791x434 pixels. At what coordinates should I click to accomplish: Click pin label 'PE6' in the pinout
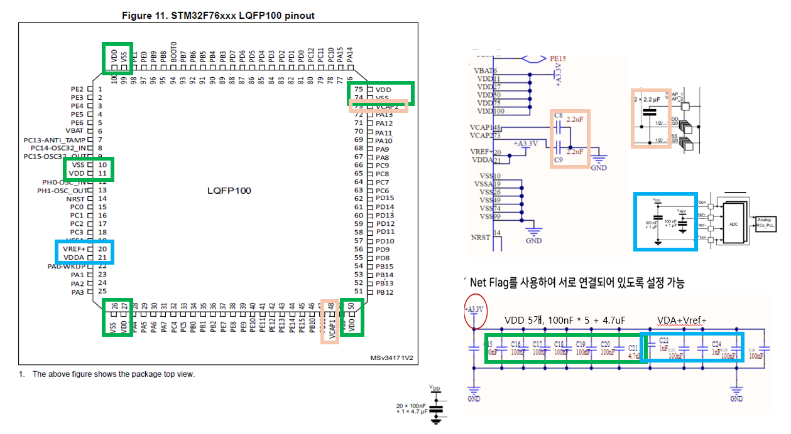pyautogui.click(x=77, y=122)
